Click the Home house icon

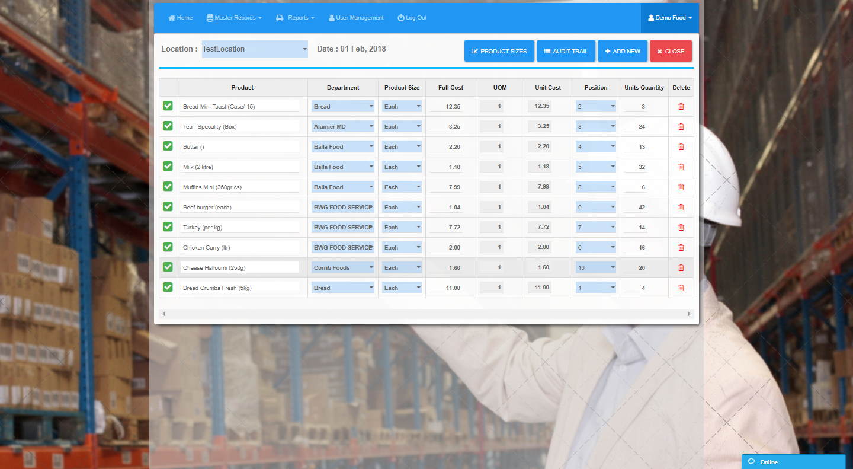tap(172, 18)
